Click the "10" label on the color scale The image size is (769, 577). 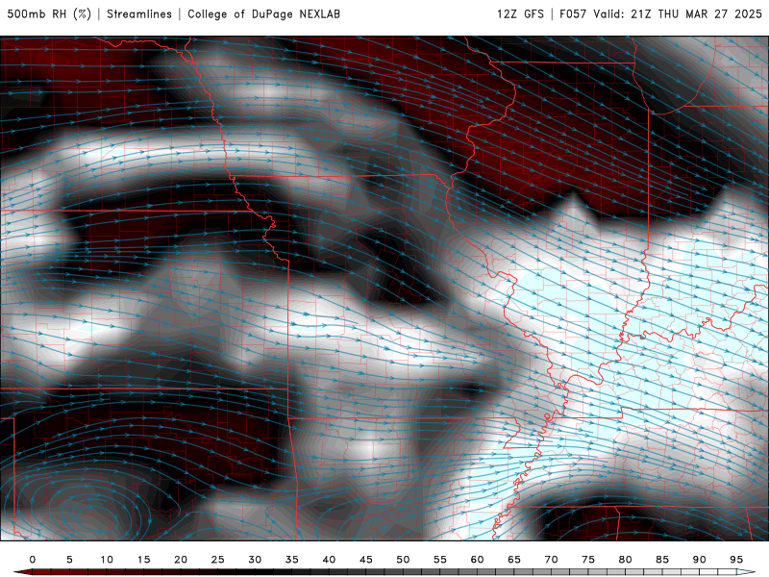(107, 560)
